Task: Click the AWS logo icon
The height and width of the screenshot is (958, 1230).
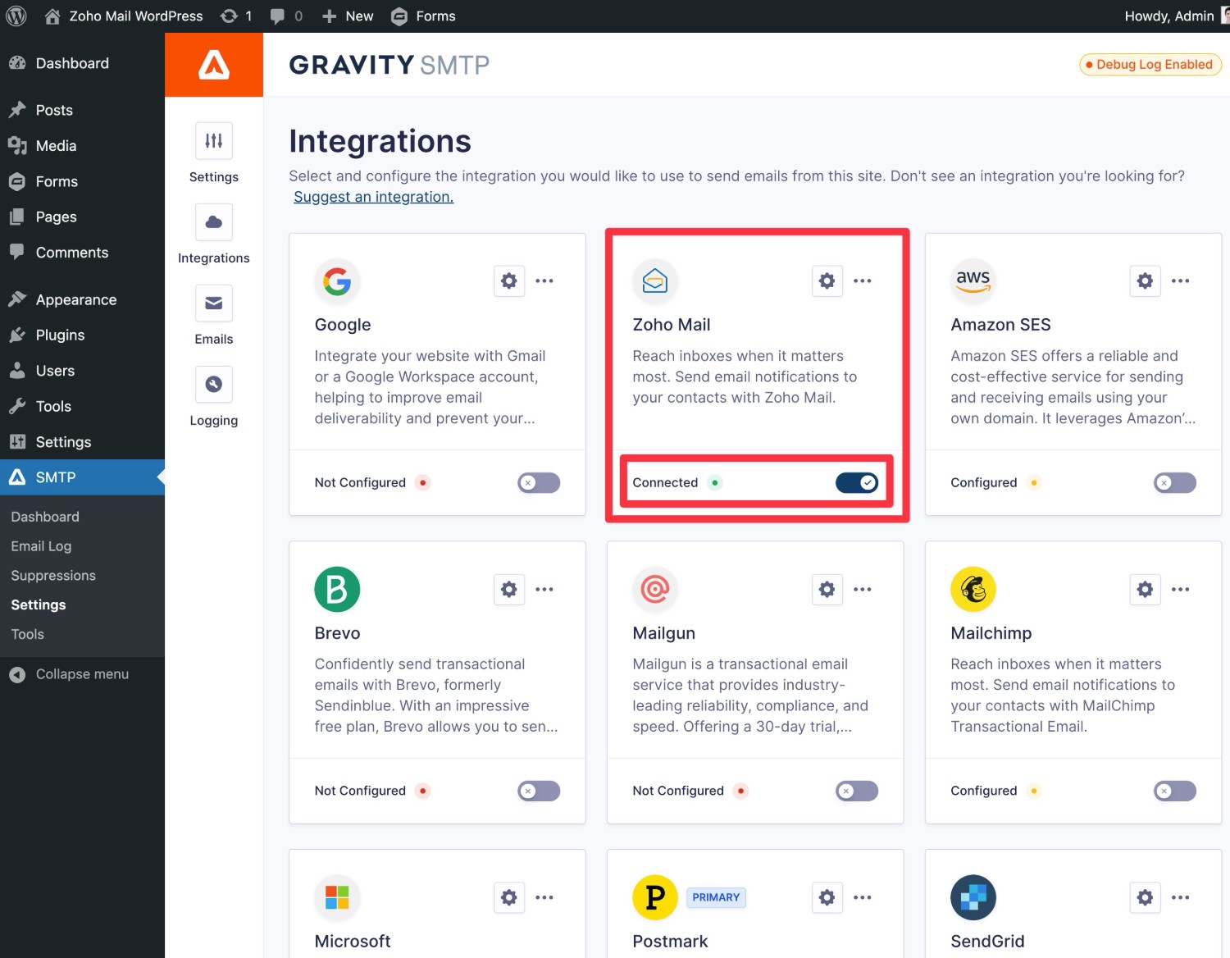Action: (x=973, y=281)
